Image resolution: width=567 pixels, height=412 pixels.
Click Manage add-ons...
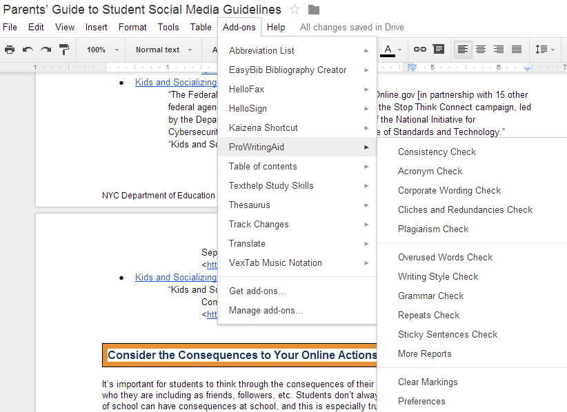tap(297, 311)
